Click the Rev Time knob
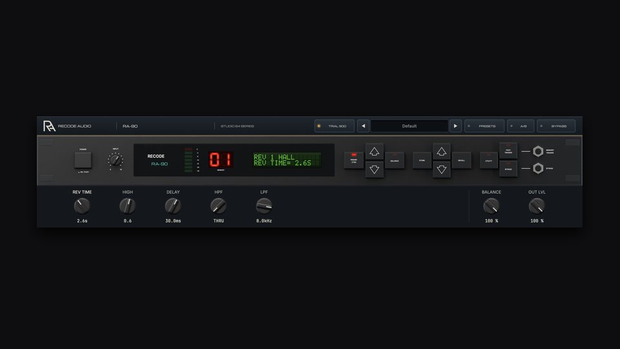Screen dimensions: 620x349 point(82,206)
